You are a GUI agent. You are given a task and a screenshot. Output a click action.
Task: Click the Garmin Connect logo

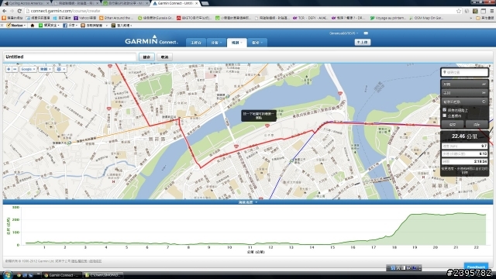(x=151, y=40)
